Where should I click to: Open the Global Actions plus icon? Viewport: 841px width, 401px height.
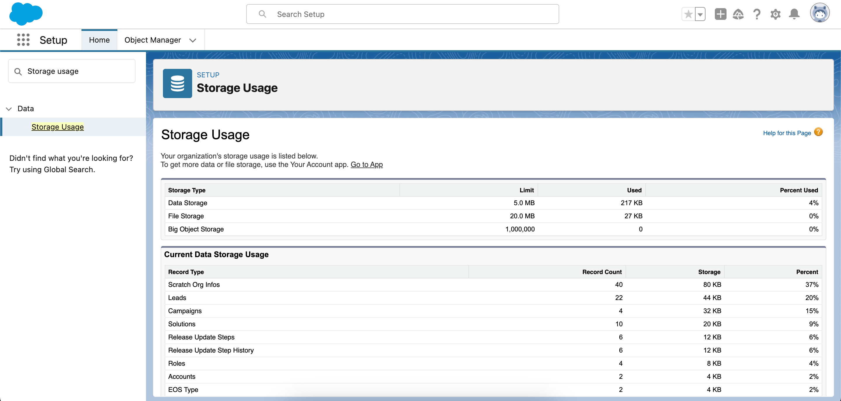(720, 14)
